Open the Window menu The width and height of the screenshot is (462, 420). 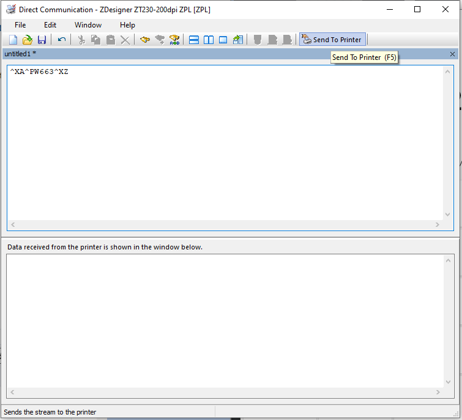(88, 25)
